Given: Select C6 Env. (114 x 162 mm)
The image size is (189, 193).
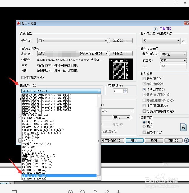Looking at the screenshot, I should (x=59, y=127).
